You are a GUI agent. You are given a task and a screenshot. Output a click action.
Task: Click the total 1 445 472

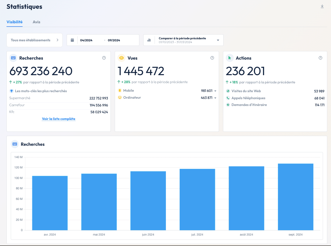pyautogui.click(x=141, y=71)
